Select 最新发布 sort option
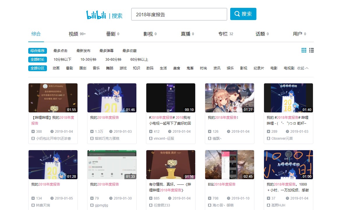Screen dimensions: 345x210 click(83, 51)
